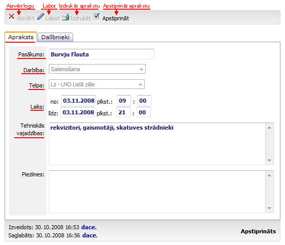Image resolution: width=285 pixels, height=245 pixels.
Task: Click the dace link next to Izveidots
Action: pos(89,227)
